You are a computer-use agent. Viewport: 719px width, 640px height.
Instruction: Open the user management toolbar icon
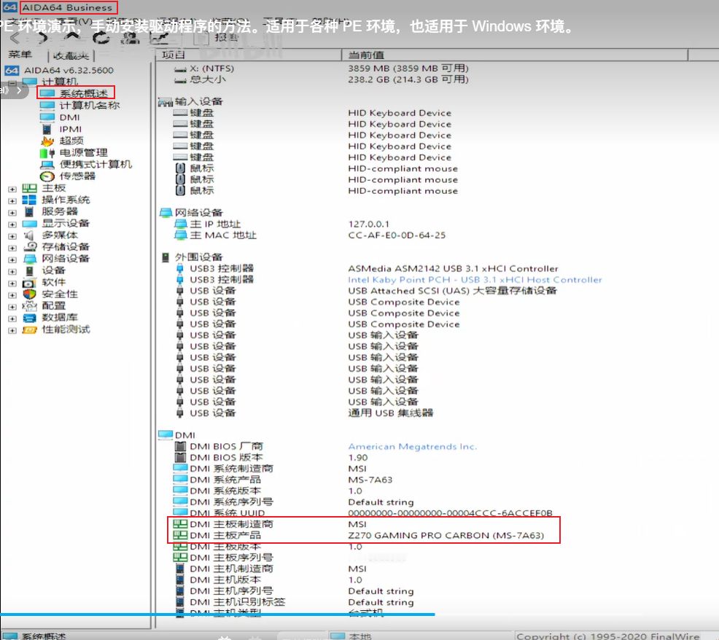[131, 39]
